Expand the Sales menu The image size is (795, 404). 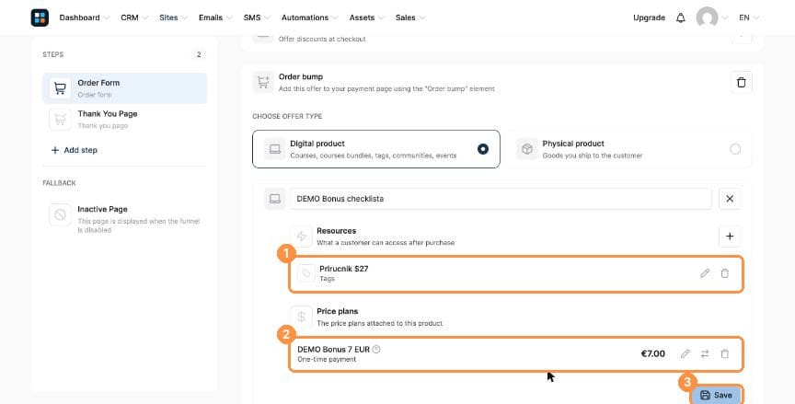[x=410, y=17]
